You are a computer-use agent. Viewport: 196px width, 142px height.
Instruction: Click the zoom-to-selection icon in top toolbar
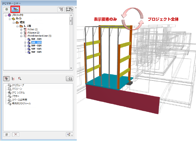click(69, 9)
